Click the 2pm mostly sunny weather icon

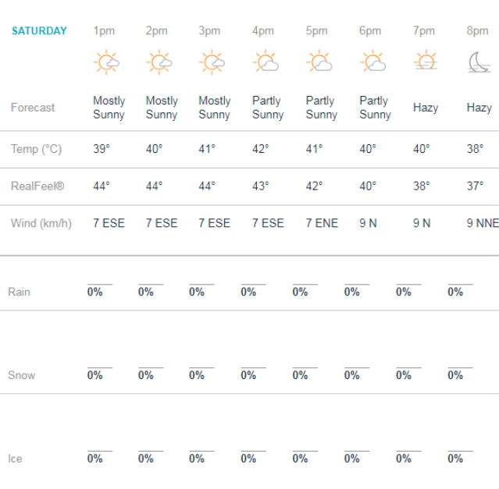pyautogui.click(x=159, y=62)
